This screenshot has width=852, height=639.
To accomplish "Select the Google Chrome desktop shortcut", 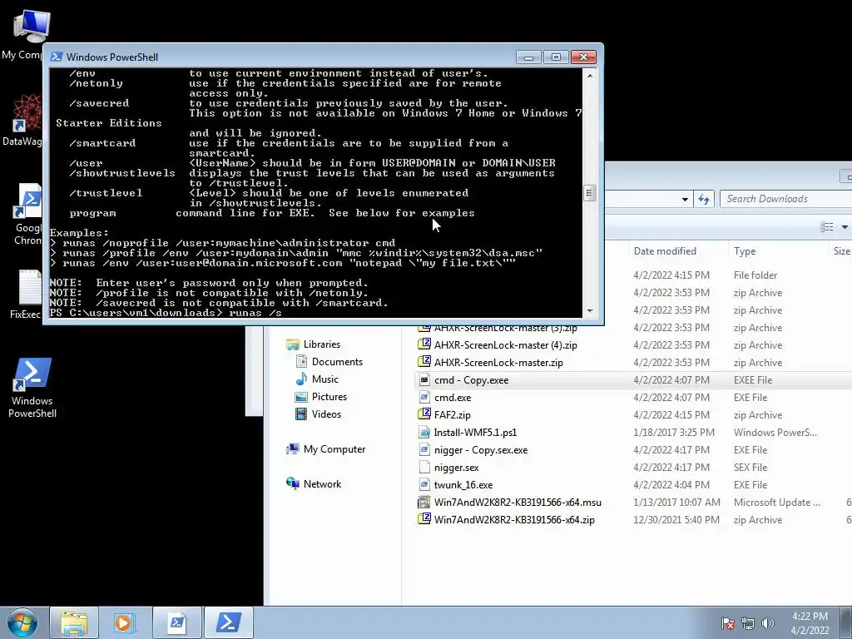I will 28,215.
